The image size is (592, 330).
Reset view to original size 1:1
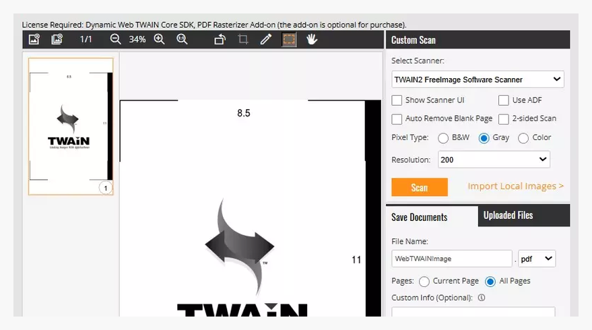pos(182,39)
